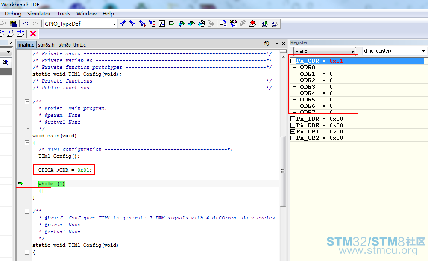428x261 pixels.
Task: Open the Replace tool icon
Action: coord(152,24)
